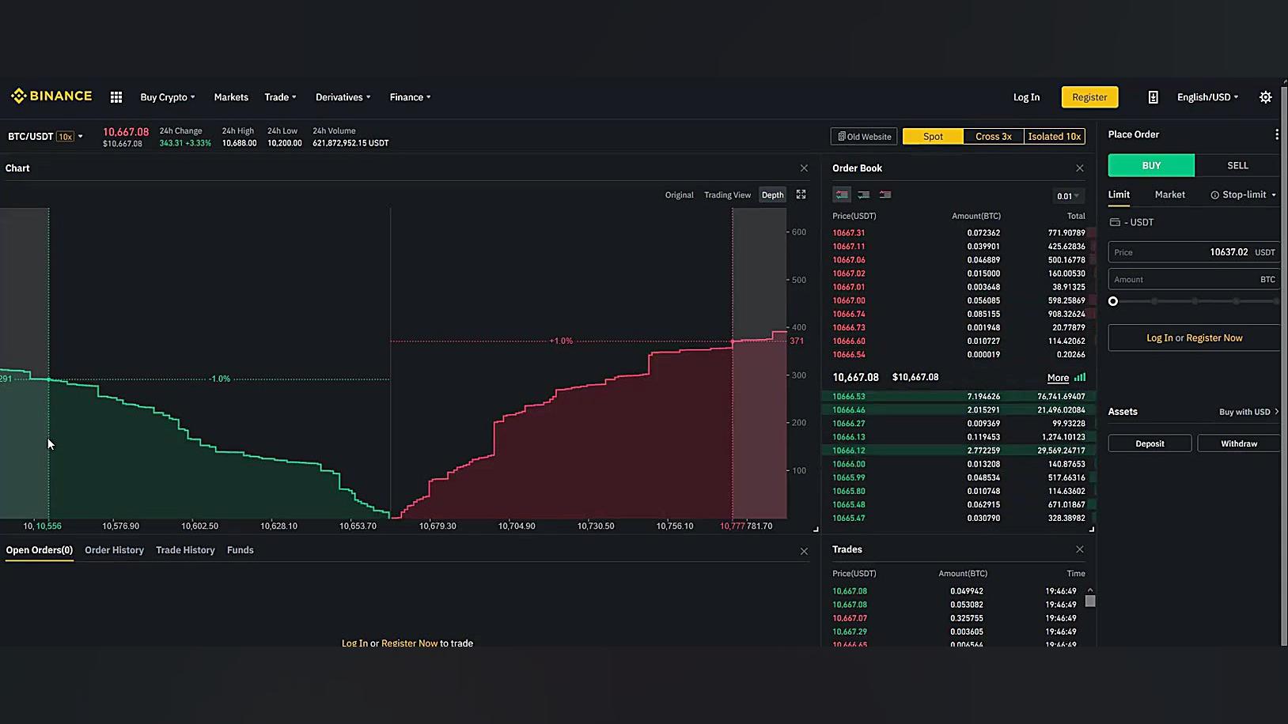This screenshot has height=724, width=1288.
Task: Expand chart to fullscreen icon
Action: pos(801,194)
